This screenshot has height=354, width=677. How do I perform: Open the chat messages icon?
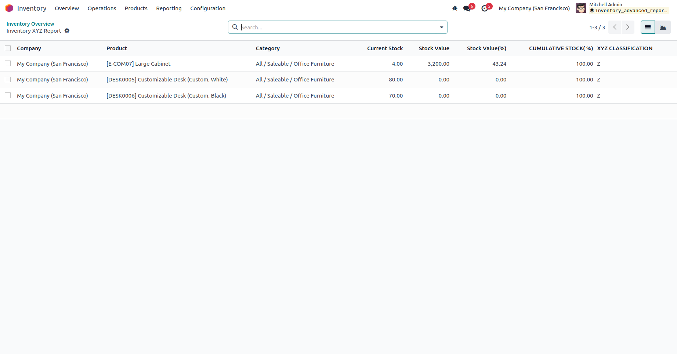[x=467, y=8]
